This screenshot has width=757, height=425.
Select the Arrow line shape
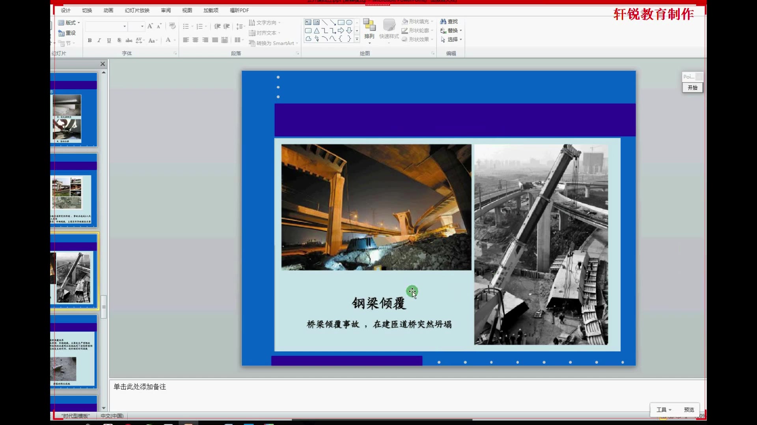click(x=333, y=22)
